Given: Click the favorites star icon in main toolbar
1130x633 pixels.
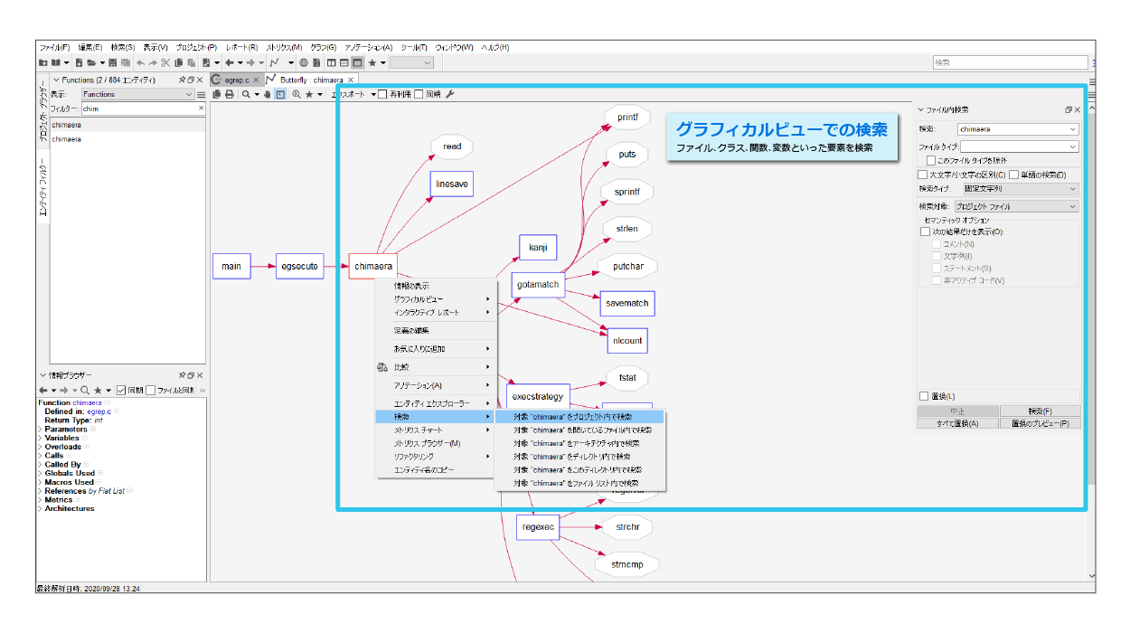Looking at the screenshot, I should click(372, 62).
